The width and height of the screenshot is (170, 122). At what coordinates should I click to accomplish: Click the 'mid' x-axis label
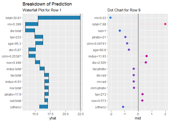click(138, 118)
